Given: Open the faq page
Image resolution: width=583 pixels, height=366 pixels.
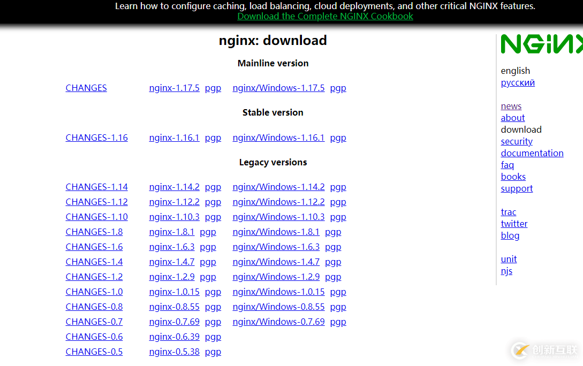Looking at the screenshot, I should click(x=507, y=165).
